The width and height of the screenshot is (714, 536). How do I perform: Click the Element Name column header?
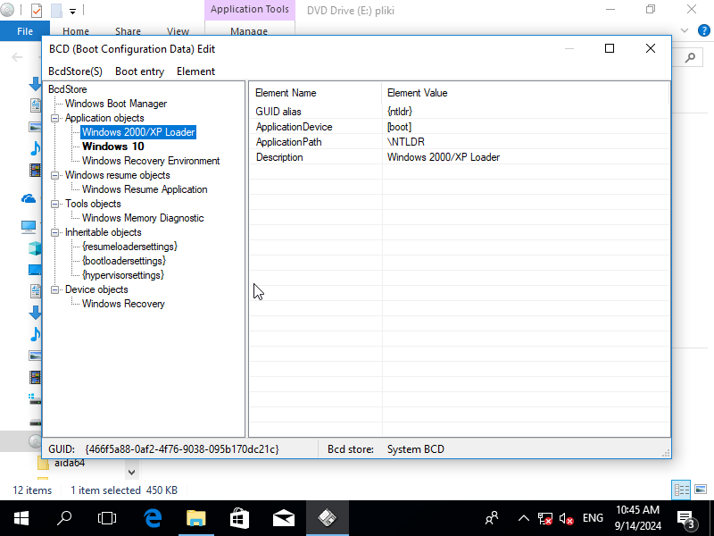click(x=315, y=93)
